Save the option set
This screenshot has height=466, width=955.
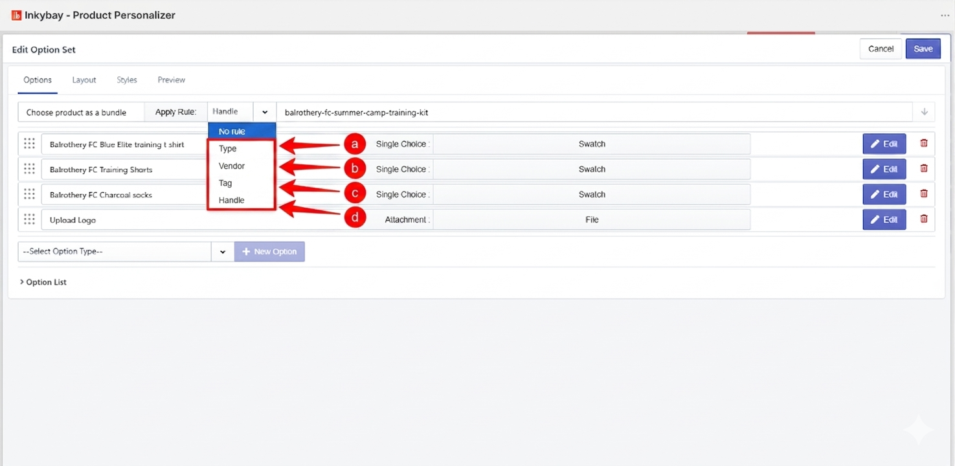click(923, 49)
